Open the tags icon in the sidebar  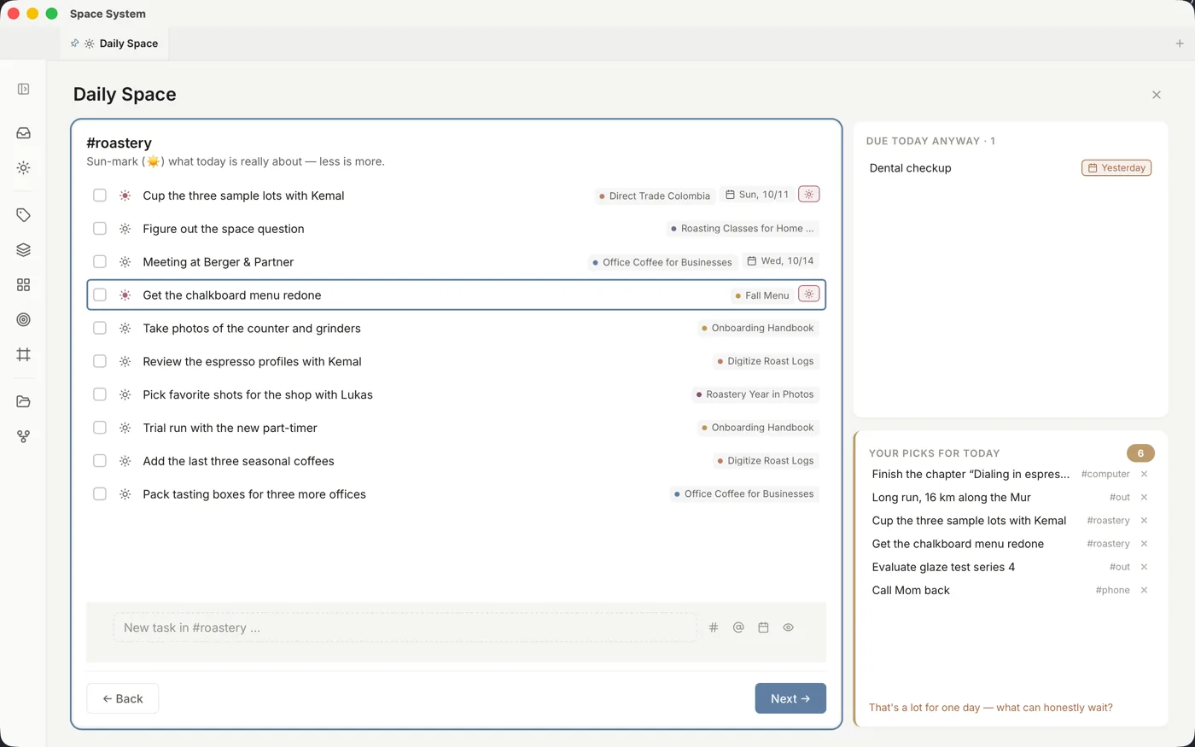point(23,215)
